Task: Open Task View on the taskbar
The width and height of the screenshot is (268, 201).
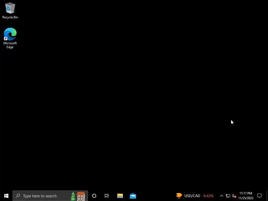Action: click(107, 196)
